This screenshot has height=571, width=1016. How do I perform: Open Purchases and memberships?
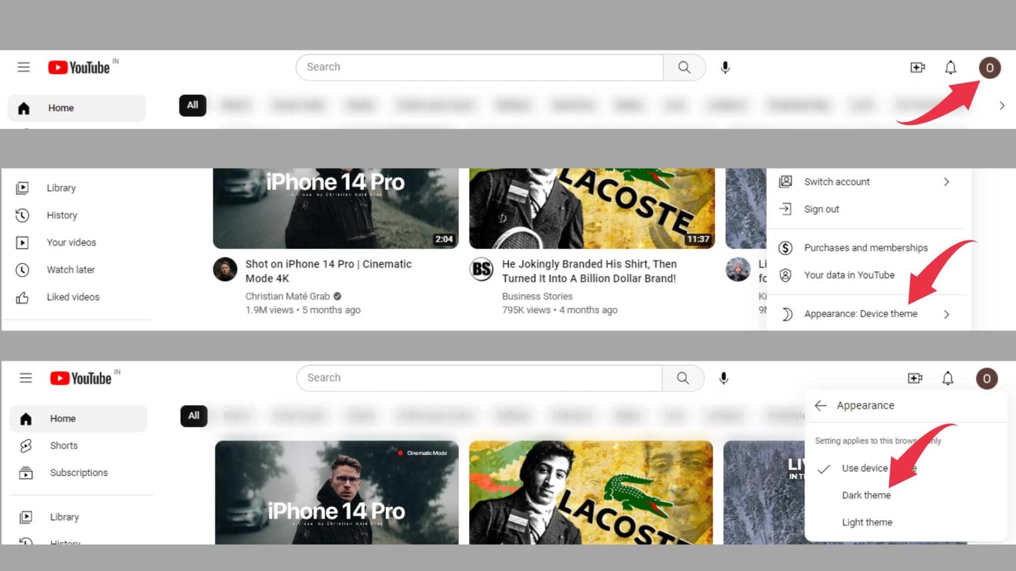pyautogui.click(x=866, y=248)
